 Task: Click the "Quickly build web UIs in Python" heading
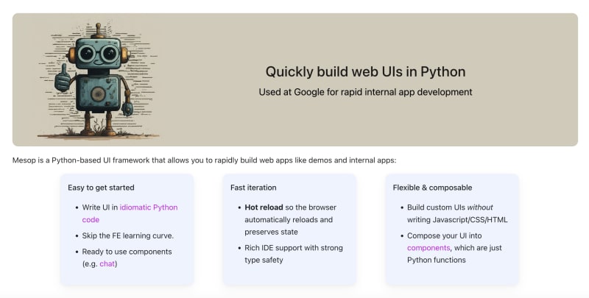coord(365,71)
